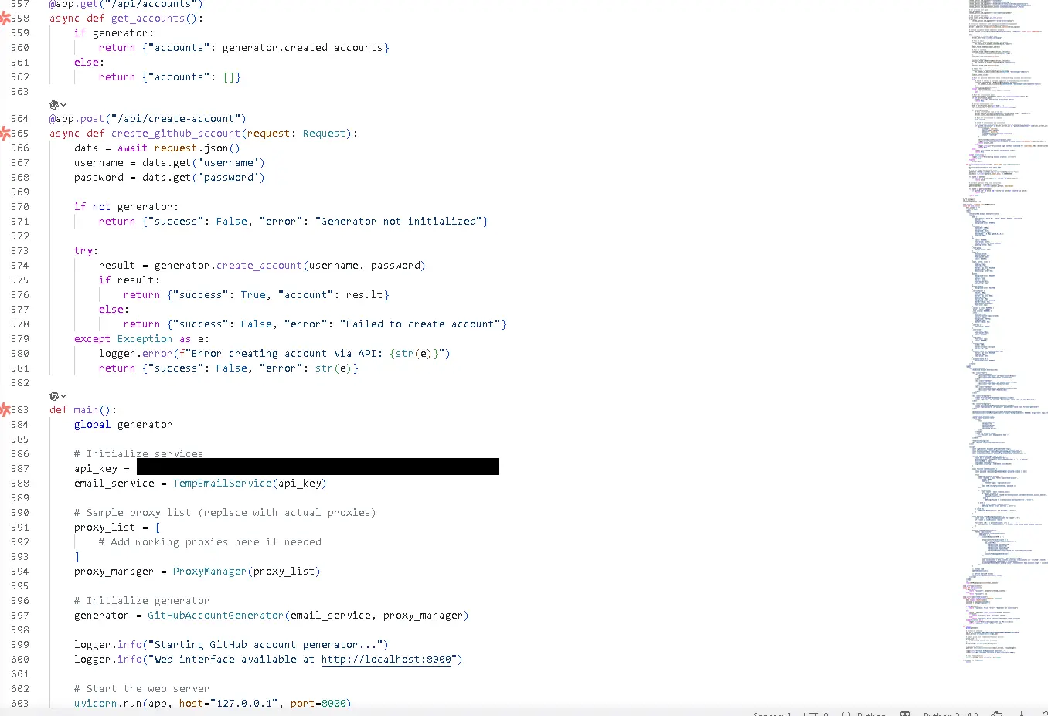Place cursor on main in def main()
1048x716 pixels.
point(87,409)
